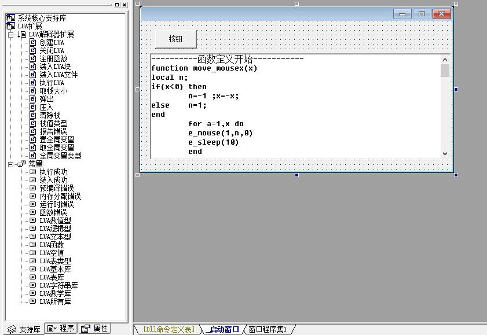Switch to the 程序 panel tab
Screen dimensions: 487x335
(61, 328)
